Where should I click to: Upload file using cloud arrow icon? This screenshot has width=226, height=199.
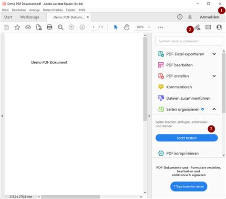(x=28, y=27)
